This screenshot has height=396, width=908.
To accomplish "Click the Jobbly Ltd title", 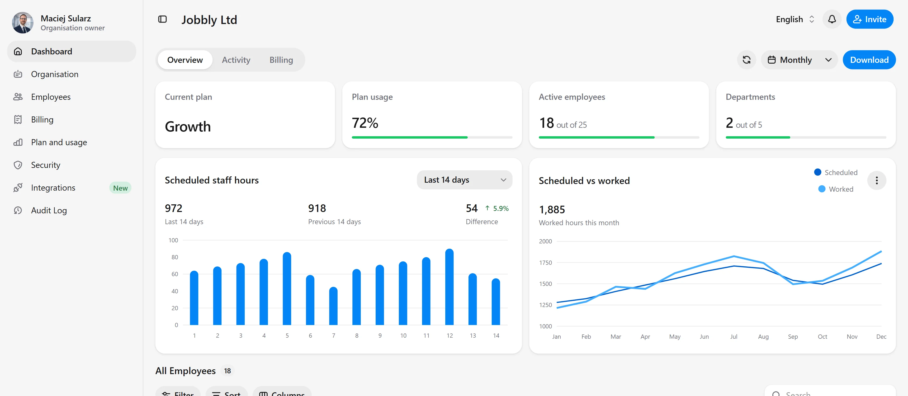I will pos(209,20).
